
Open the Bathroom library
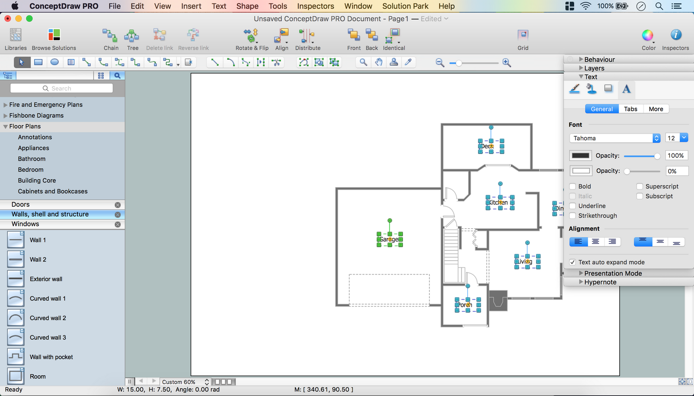tap(31, 159)
